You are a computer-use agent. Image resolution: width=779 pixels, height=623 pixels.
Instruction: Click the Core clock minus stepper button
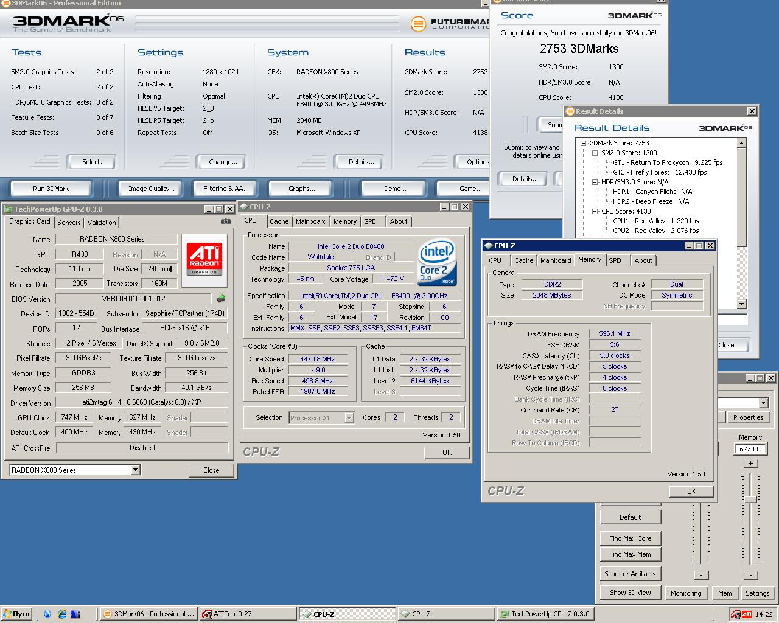700,575
